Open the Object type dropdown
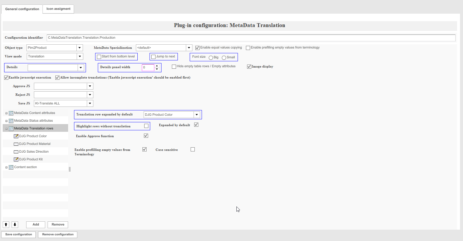The height and width of the screenshot is (241, 463). click(x=79, y=48)
